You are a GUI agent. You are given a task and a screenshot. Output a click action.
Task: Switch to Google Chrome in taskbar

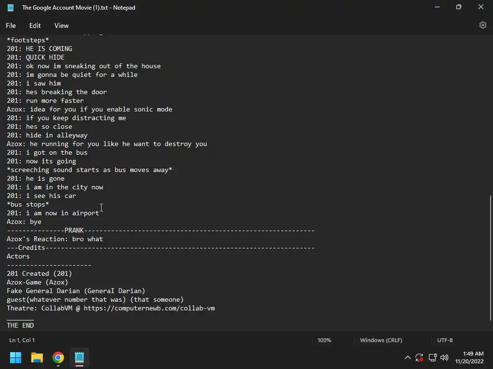point(58,357)
